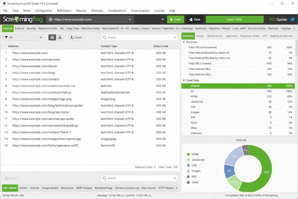Select Images row in Crawl Data

(x=238, y=112)
